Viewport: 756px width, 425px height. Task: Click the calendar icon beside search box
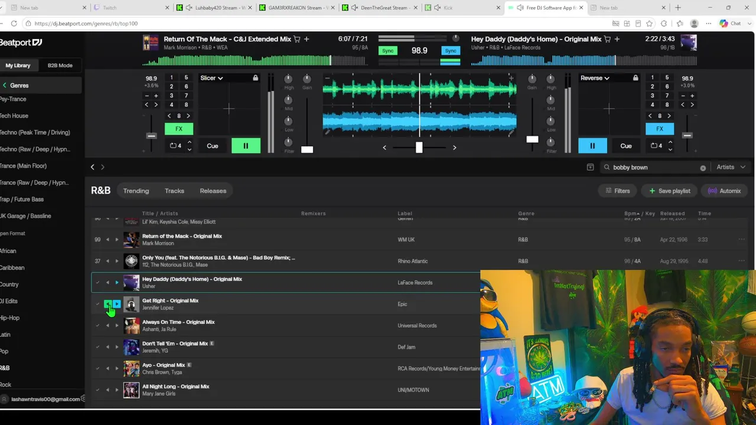pyautogui.click(x=590, y=167)
